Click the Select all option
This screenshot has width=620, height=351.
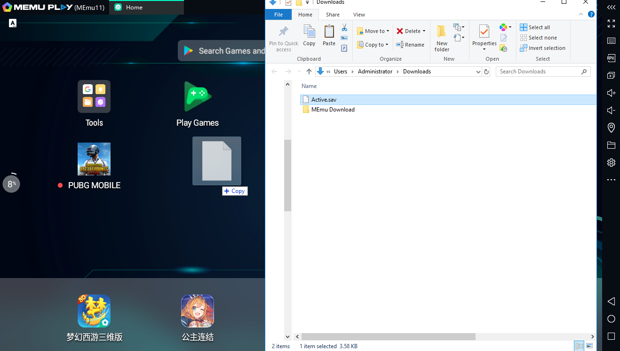point(535,27)
